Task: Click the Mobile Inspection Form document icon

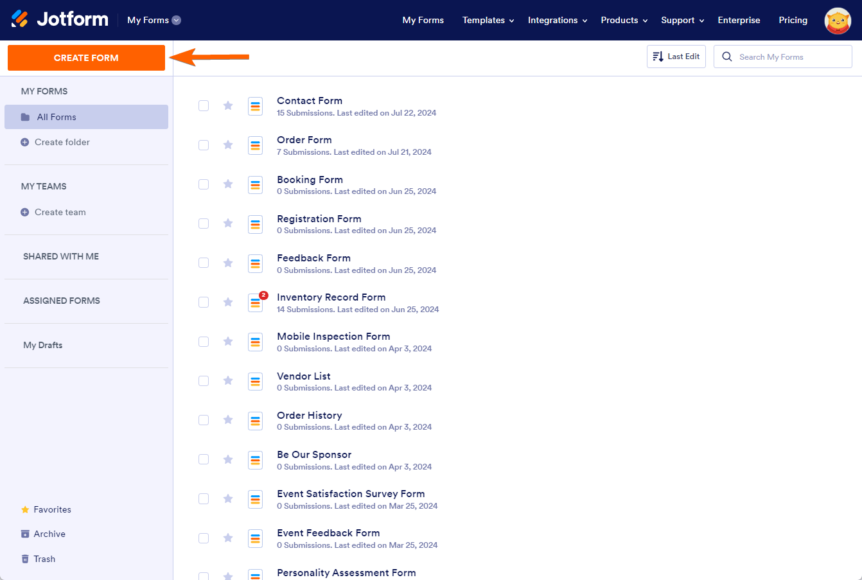Action: tap(256, 342)
